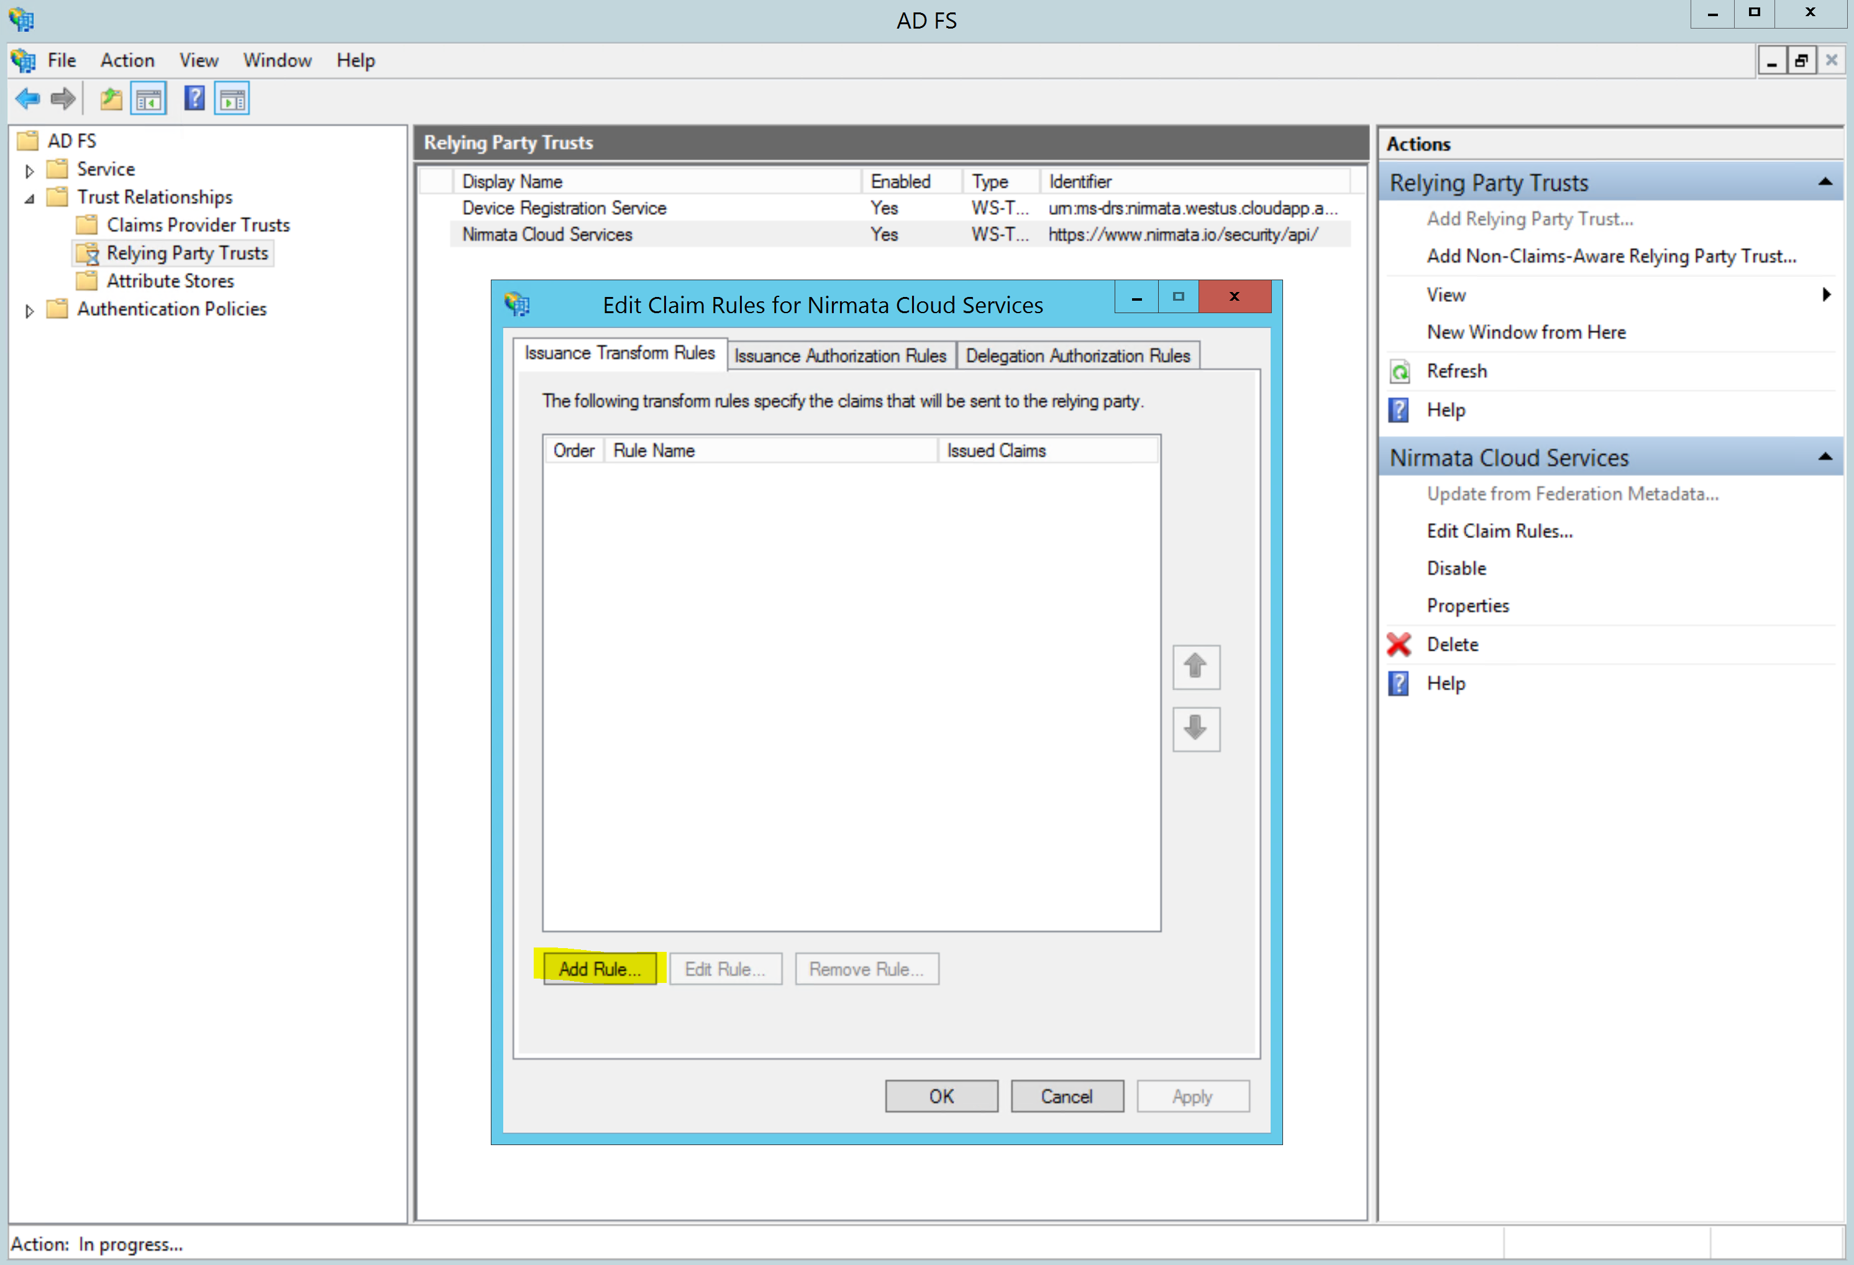Click the Type column header
Screen dimensions: 1854x1265
[x=1000, y=182]
